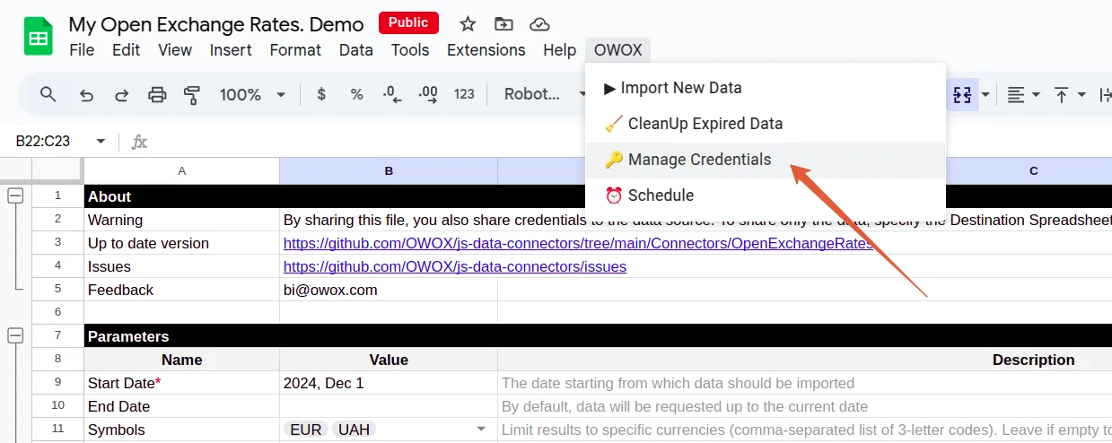Select row 9 header
Viewport: 1112px width, 443px height.
58,383
